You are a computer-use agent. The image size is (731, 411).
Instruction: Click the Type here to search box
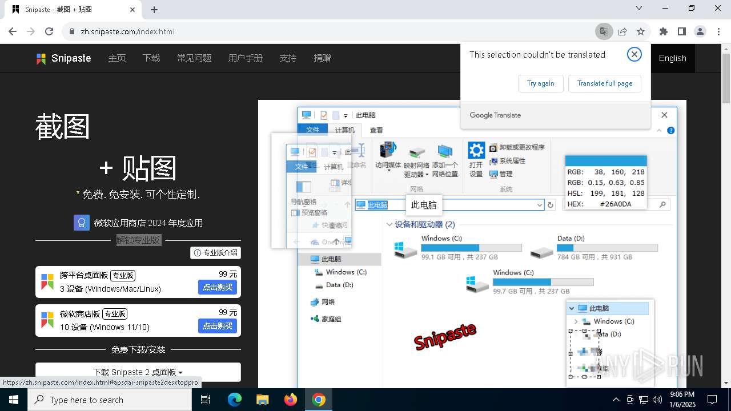click(x=110, y=400)
